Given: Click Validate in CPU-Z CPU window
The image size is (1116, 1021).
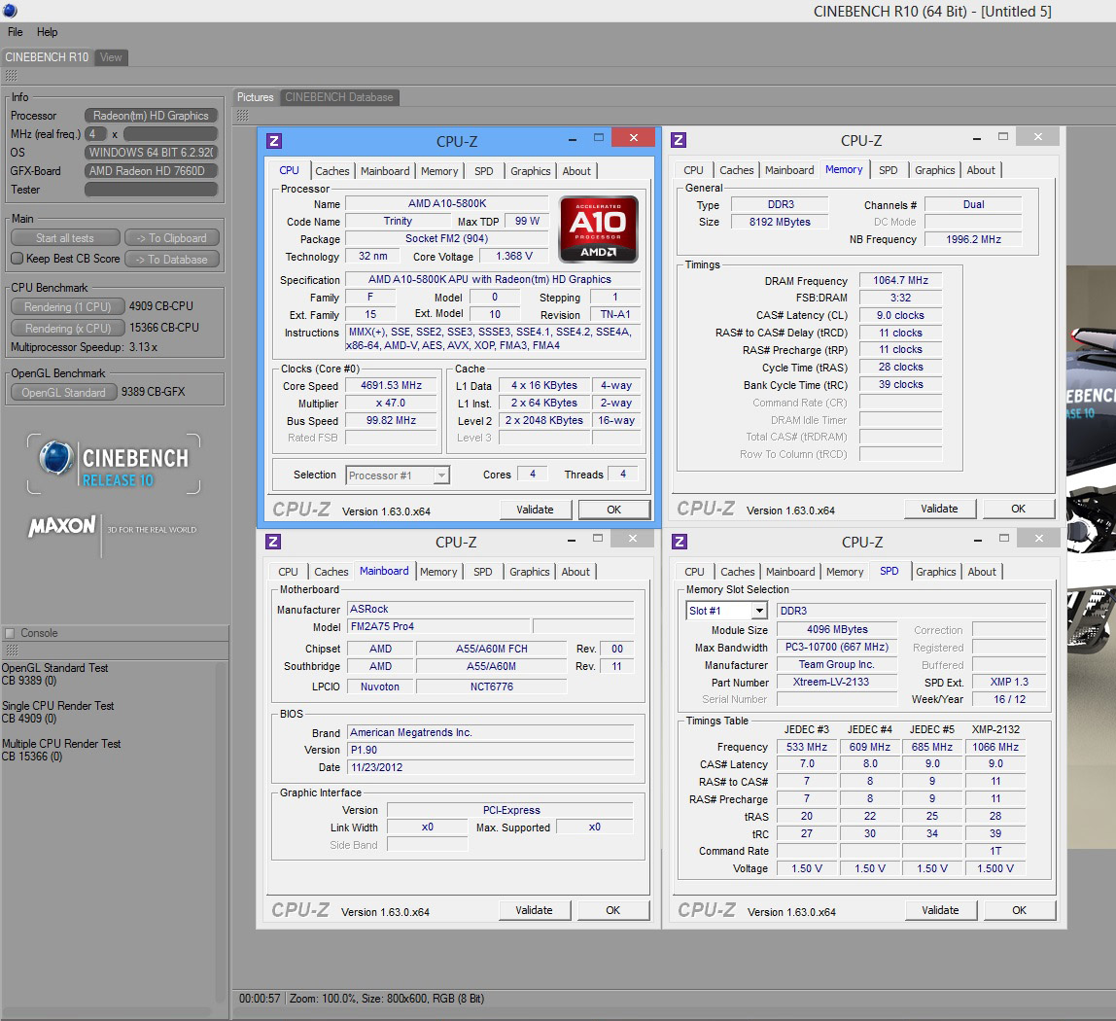Looking at the screenshot, I should click(x=535, y=510).
